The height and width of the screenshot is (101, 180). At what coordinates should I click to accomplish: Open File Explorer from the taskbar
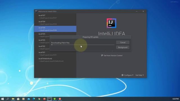13,99
